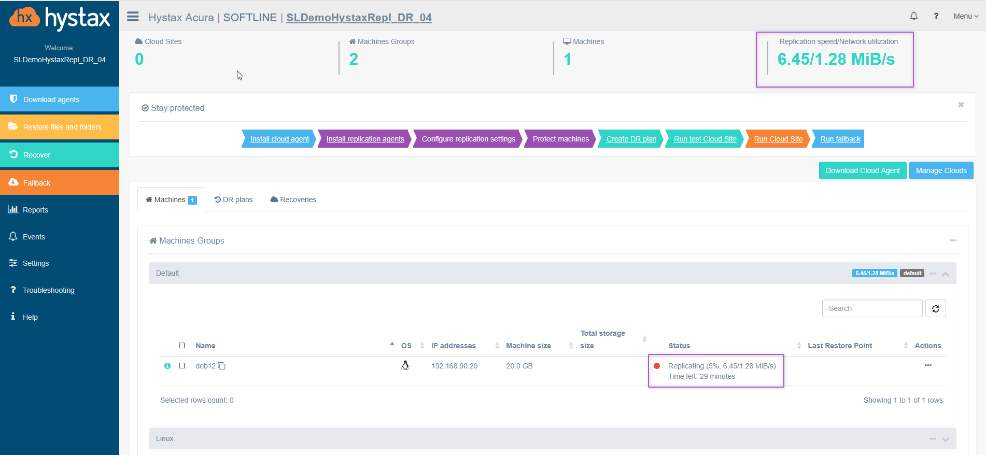986x455 pixels.
Task: Expand the Linux machines group
Action: pyautogui.click(x=946, y=439)
